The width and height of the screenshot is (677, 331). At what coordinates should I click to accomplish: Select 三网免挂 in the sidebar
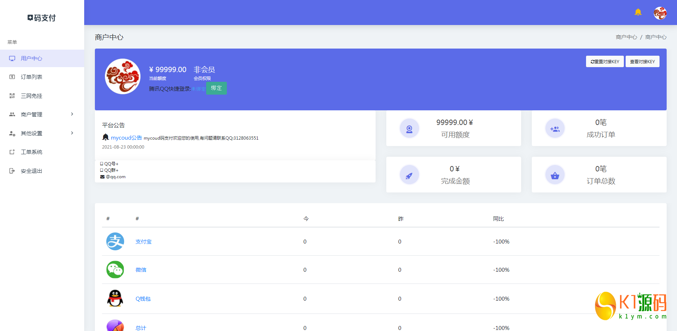point(31,96)
